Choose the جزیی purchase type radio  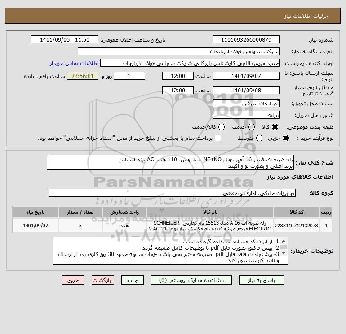(x=285, y=138)
